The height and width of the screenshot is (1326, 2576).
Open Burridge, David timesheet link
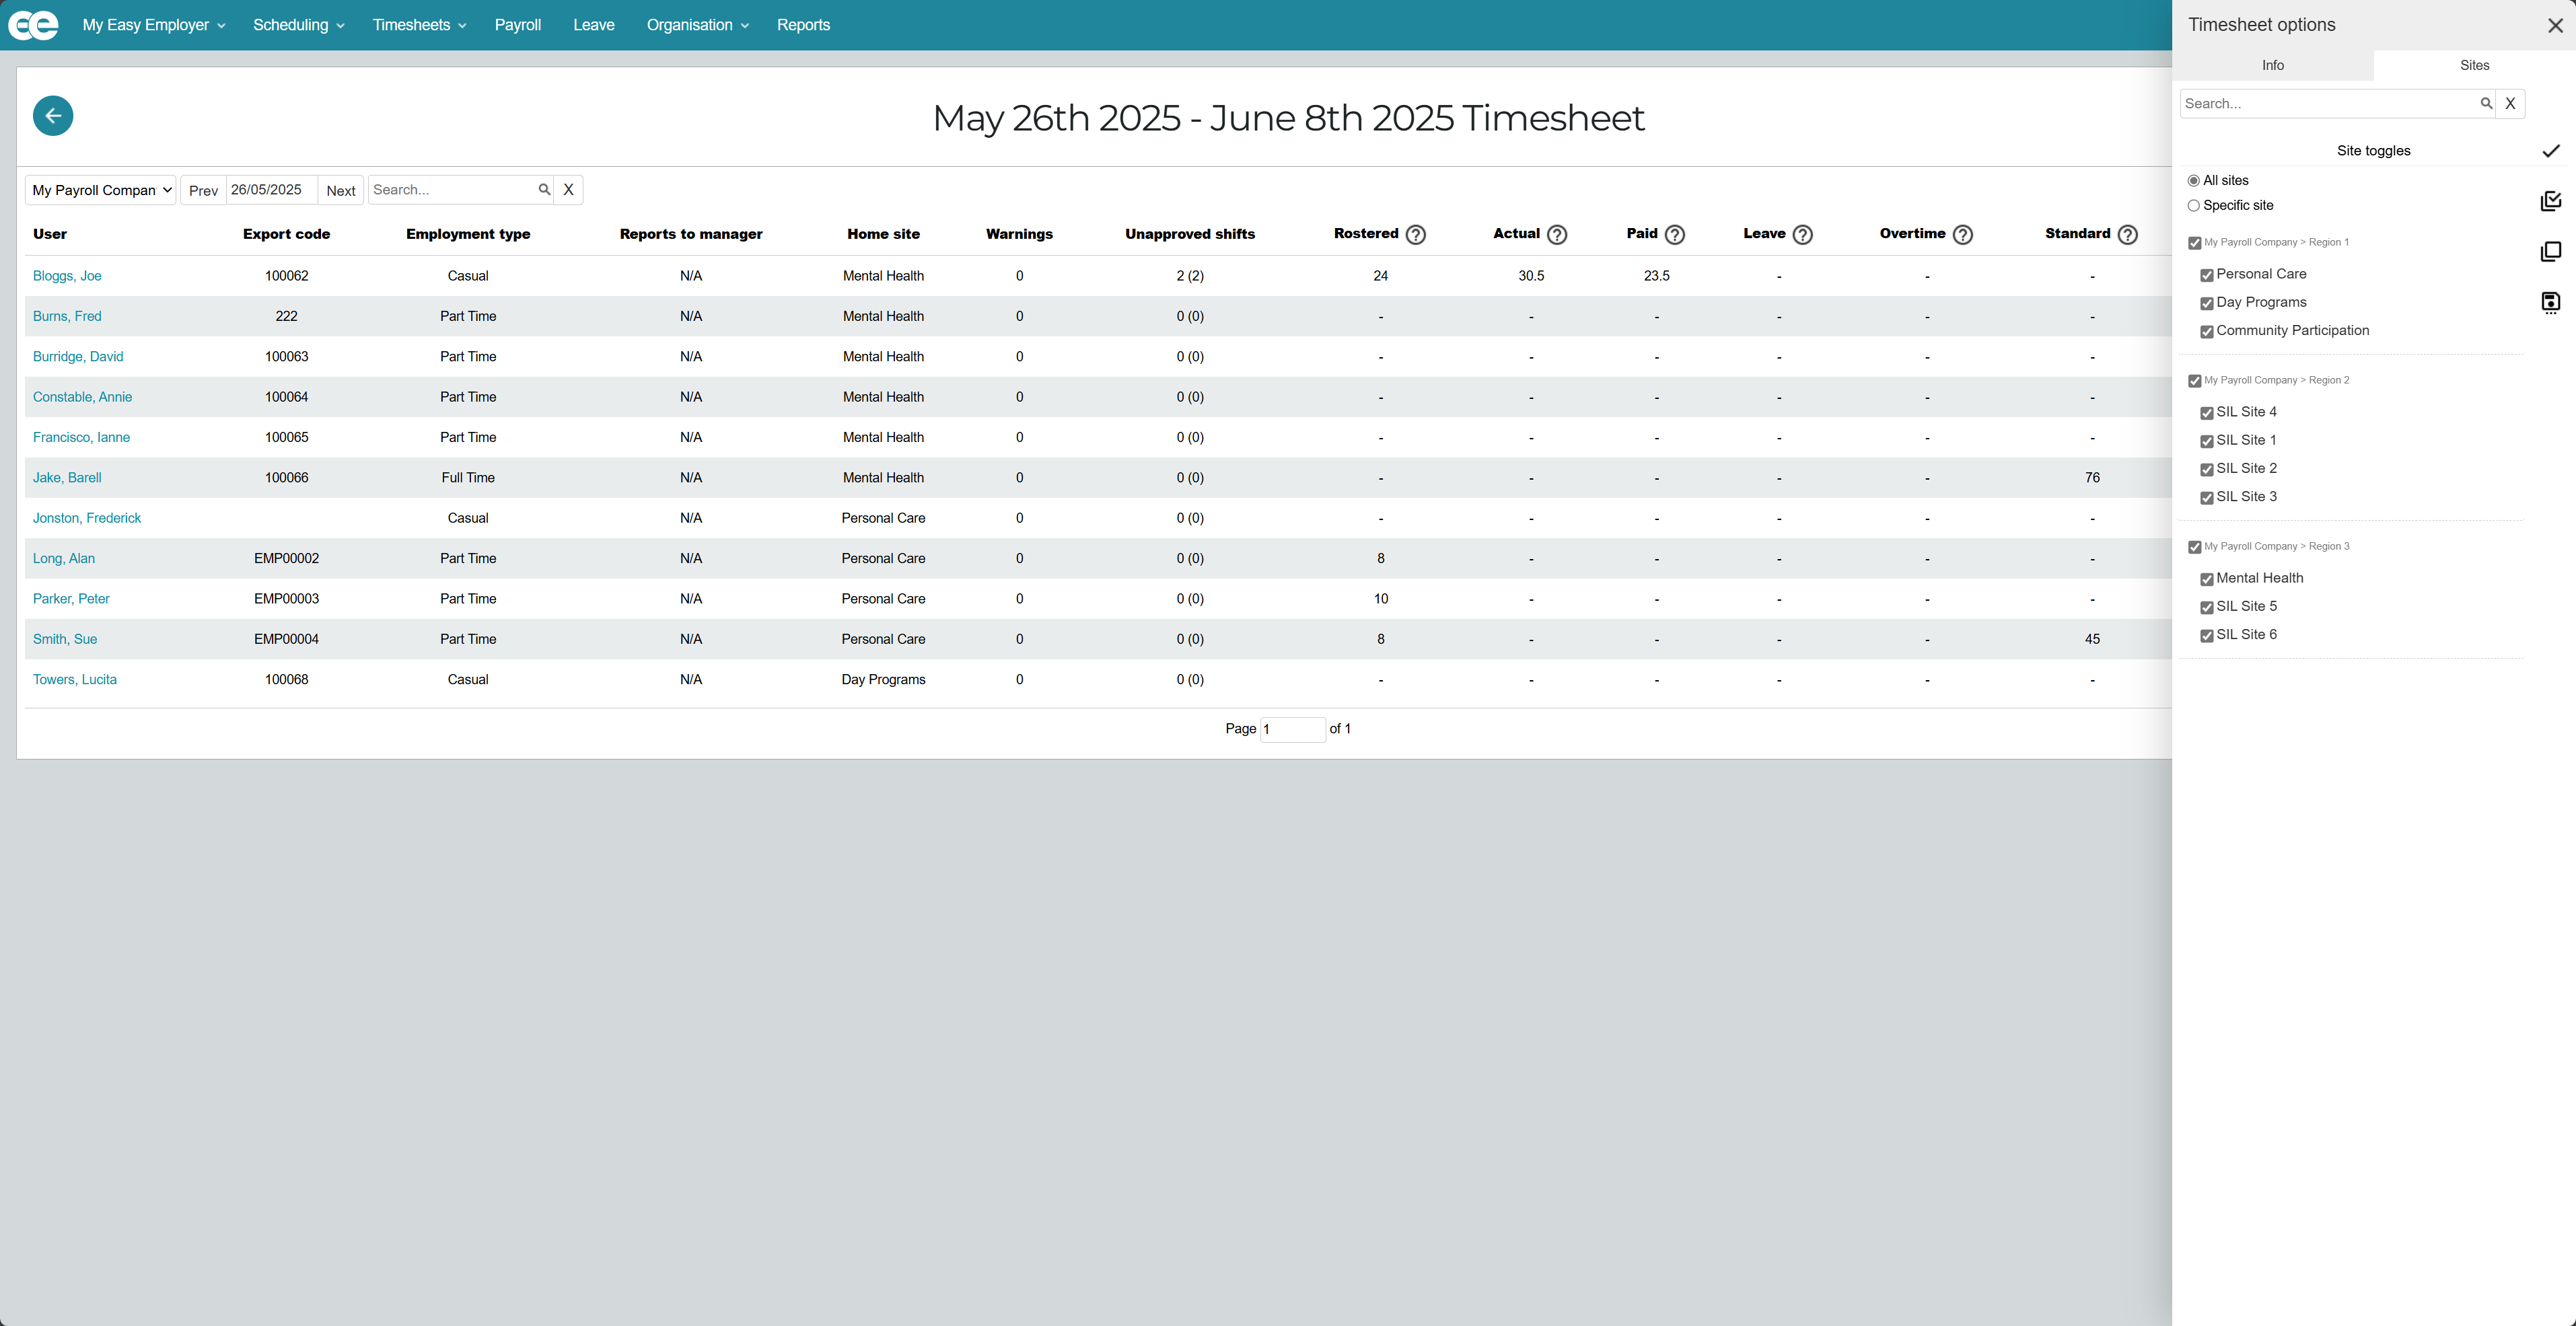click(78, 357)
